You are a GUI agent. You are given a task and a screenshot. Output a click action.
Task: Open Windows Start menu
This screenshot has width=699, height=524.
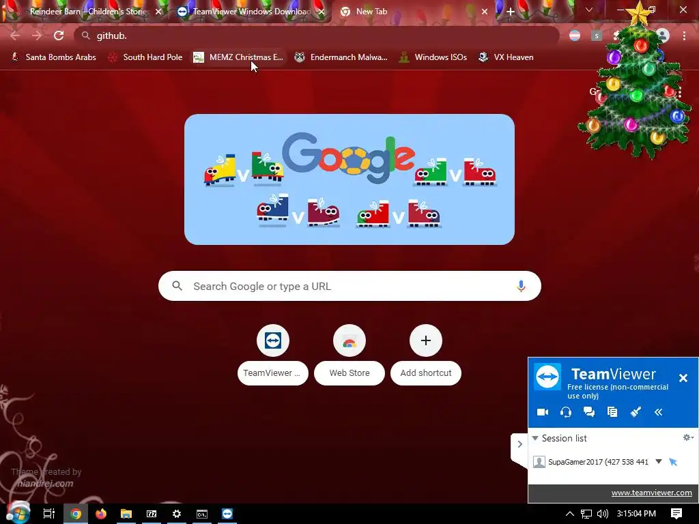18,513
